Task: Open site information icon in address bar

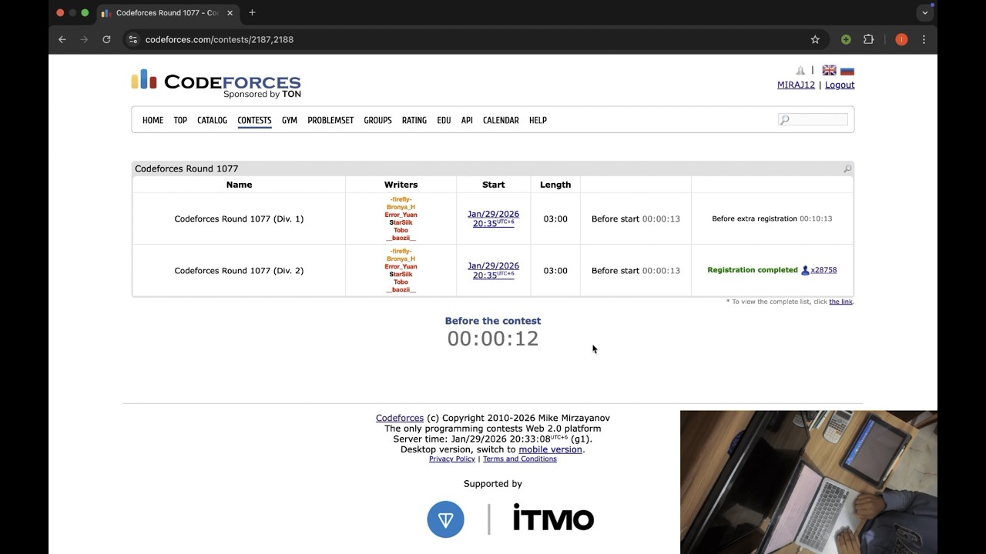Action: [x=133, y=39]
